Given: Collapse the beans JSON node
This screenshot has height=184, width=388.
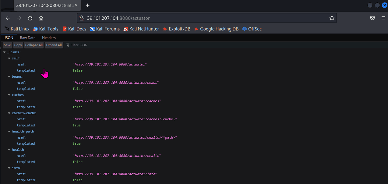Looking at the screenshot, I should [9, 77].
